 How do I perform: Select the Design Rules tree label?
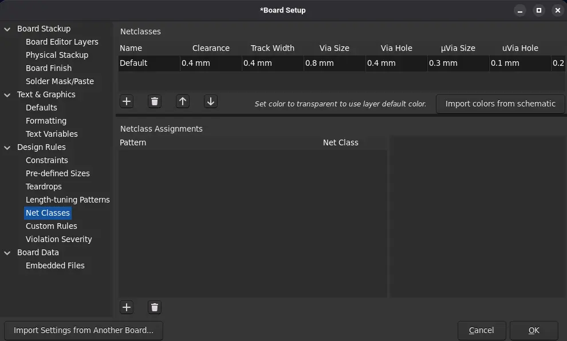coord(41,147)
